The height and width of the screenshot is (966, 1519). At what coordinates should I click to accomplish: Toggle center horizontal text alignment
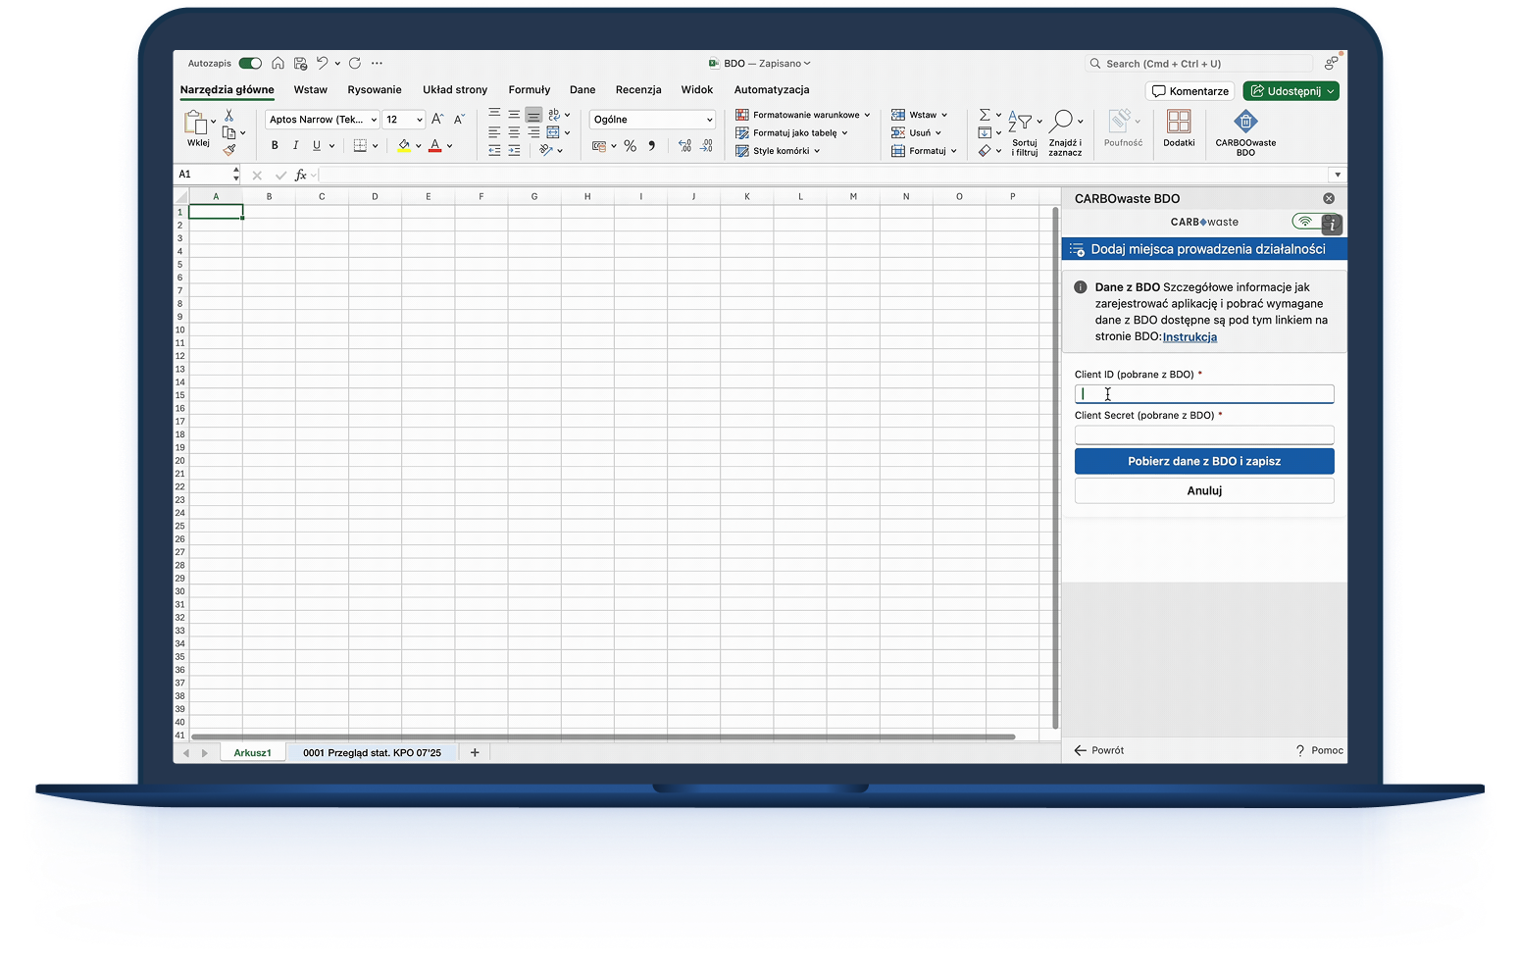[x=514, y=132]
